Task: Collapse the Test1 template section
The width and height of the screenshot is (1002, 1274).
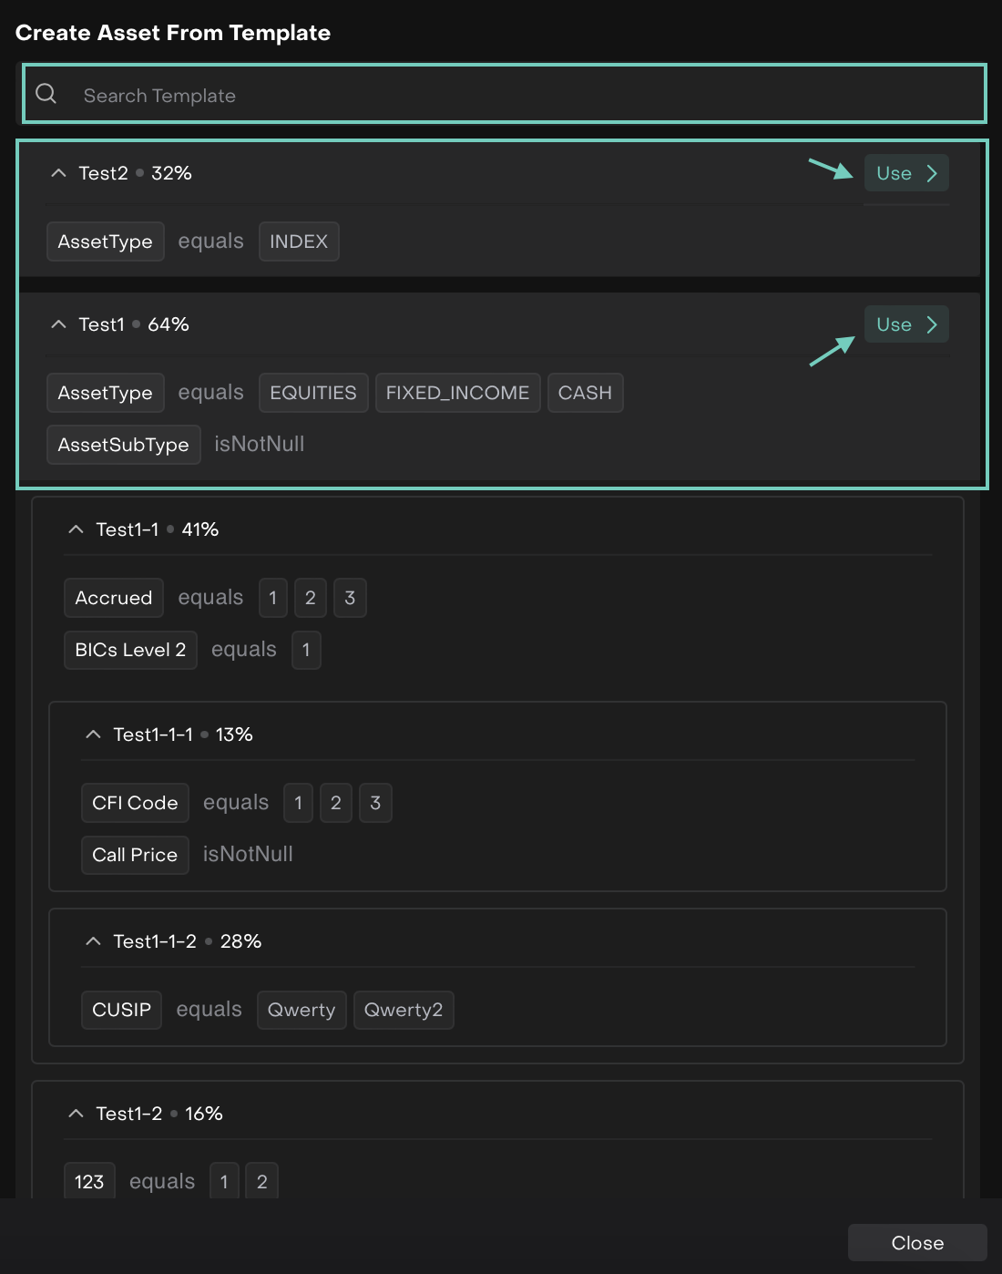Action: [x=59, y=324]
